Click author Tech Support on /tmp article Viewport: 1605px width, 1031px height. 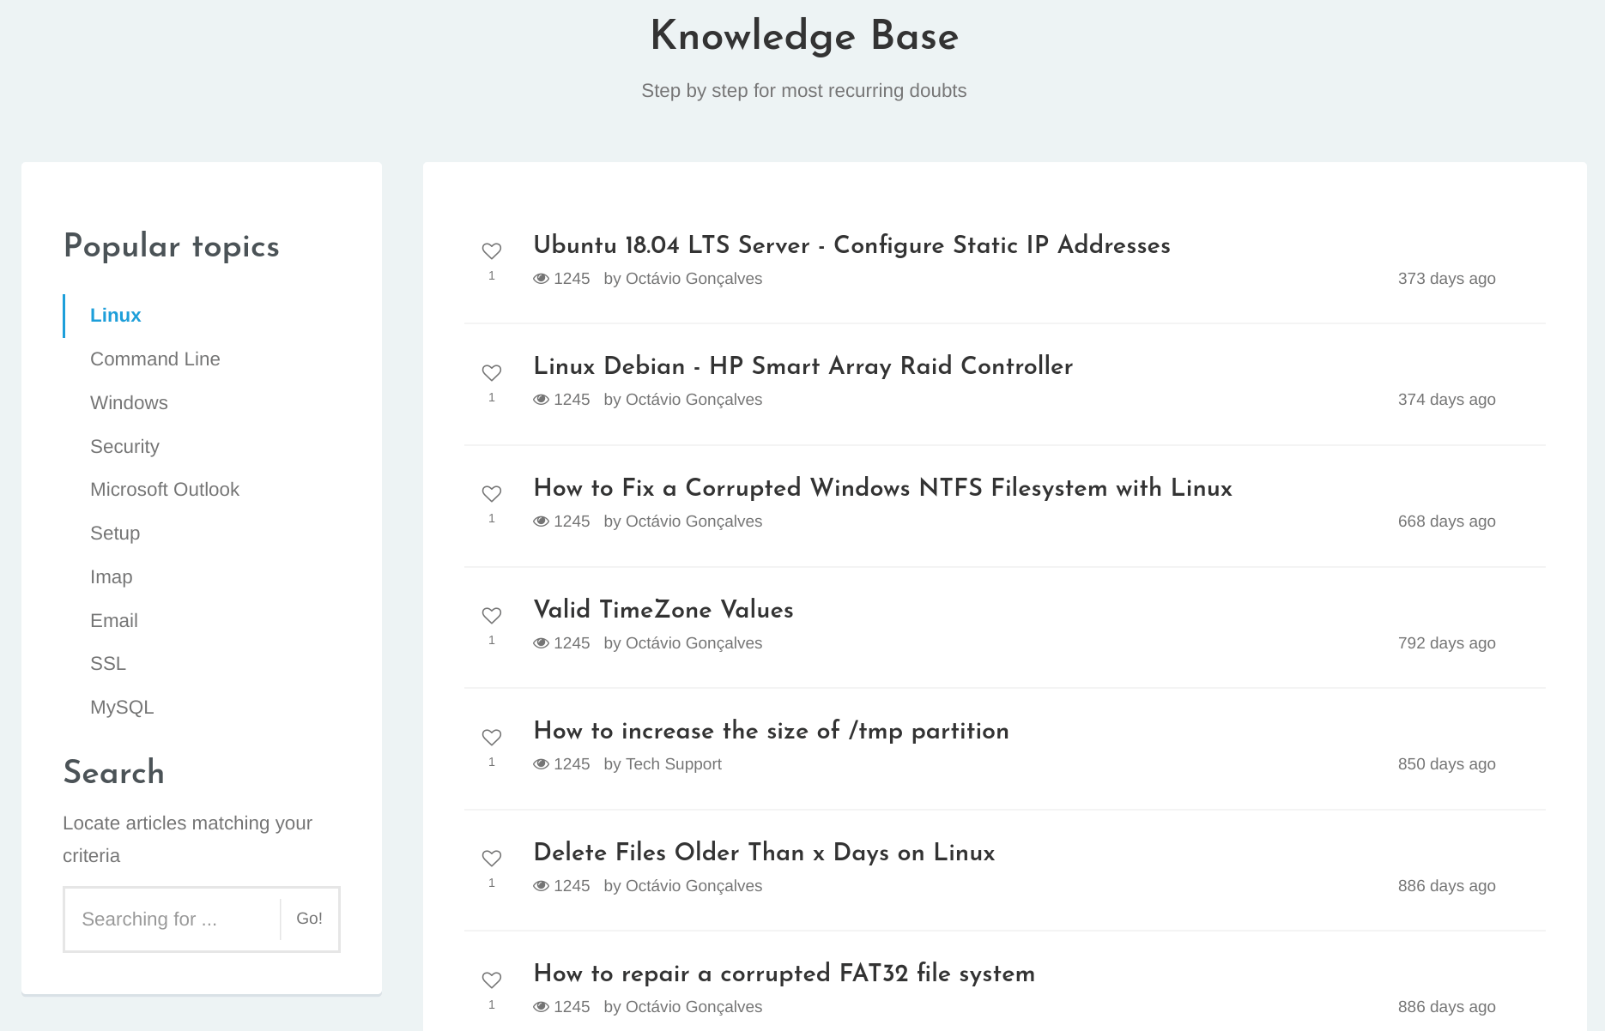(x=674, y=764)
